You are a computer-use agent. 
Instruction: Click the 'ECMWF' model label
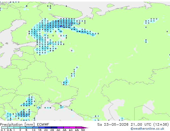(43, 125)
